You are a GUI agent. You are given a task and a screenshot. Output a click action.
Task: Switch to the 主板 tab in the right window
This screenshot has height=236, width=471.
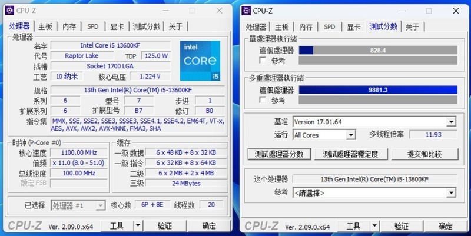click(282, 27)
